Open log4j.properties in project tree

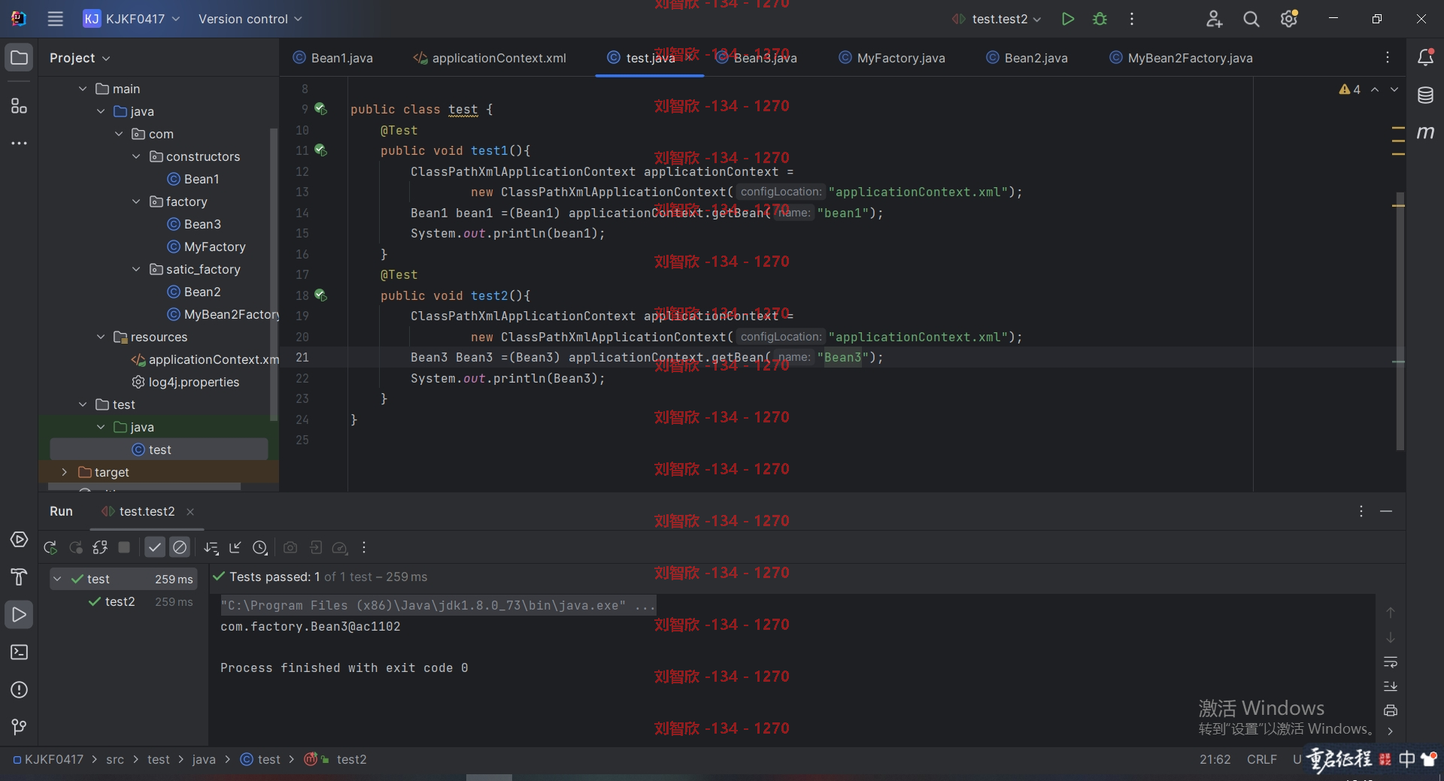[x=186, y=382]
